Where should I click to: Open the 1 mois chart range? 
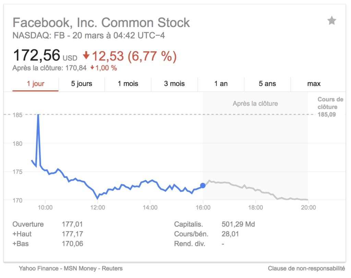pos(128,84)
